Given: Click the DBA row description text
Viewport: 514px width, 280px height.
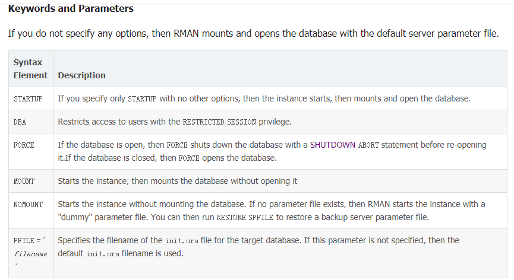Looking at the screenshot, I should tap(174, 122).
